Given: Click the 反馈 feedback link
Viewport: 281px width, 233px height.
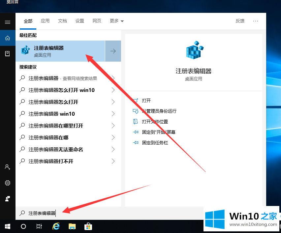Looking at the screenshot, I should coord(240,21).
